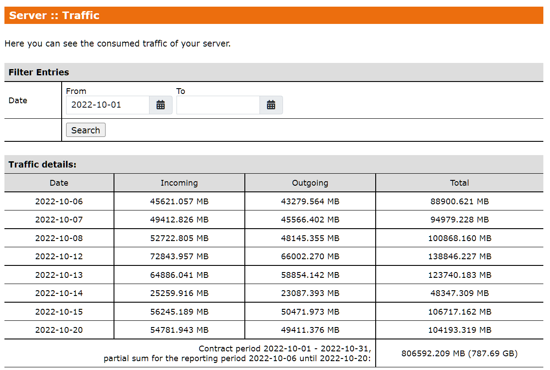Select incoming value 72843.957 MB
The height and width of the screenshot is (370, 550).
point(179,257)
